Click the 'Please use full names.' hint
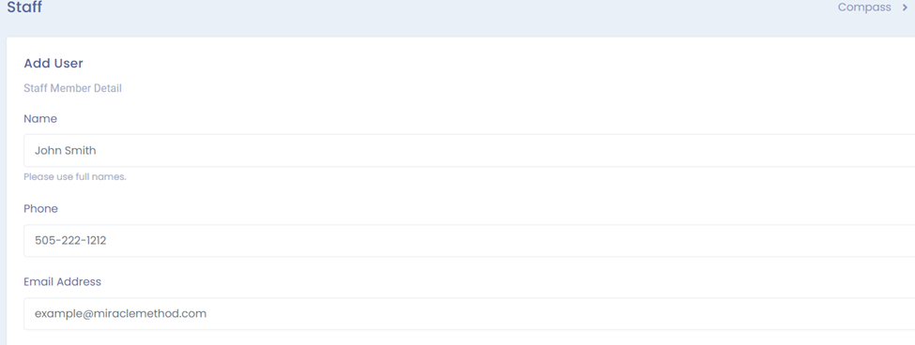Screen dimensions: 915x345 pyautogui.click(x=75, y=176)
